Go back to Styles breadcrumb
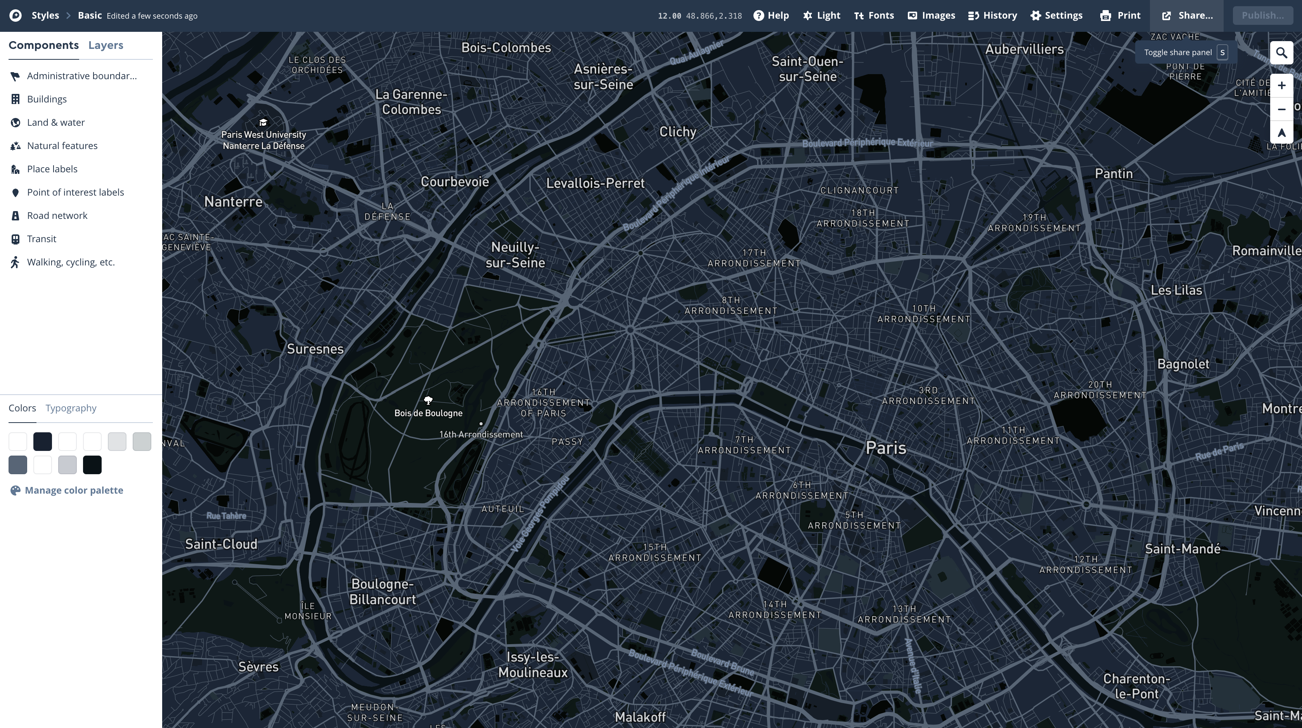This screenshot has height=728, width=1302. pos(45,16)
